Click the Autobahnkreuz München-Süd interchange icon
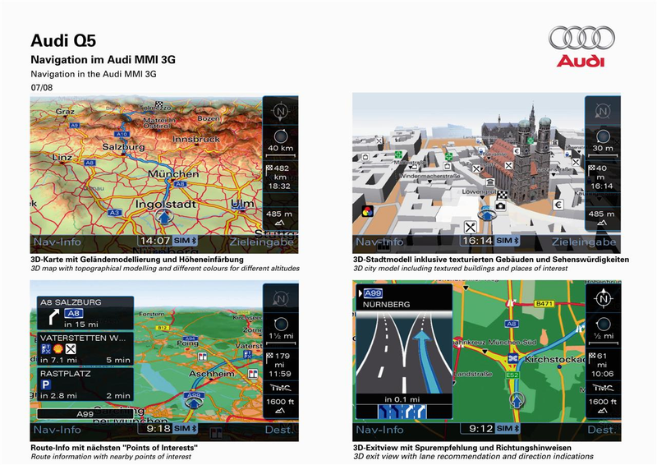 [512, 359]
